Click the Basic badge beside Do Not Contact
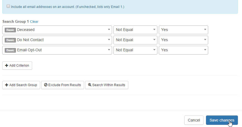This screenshot has height=127, width=242. tap(10, 40)
